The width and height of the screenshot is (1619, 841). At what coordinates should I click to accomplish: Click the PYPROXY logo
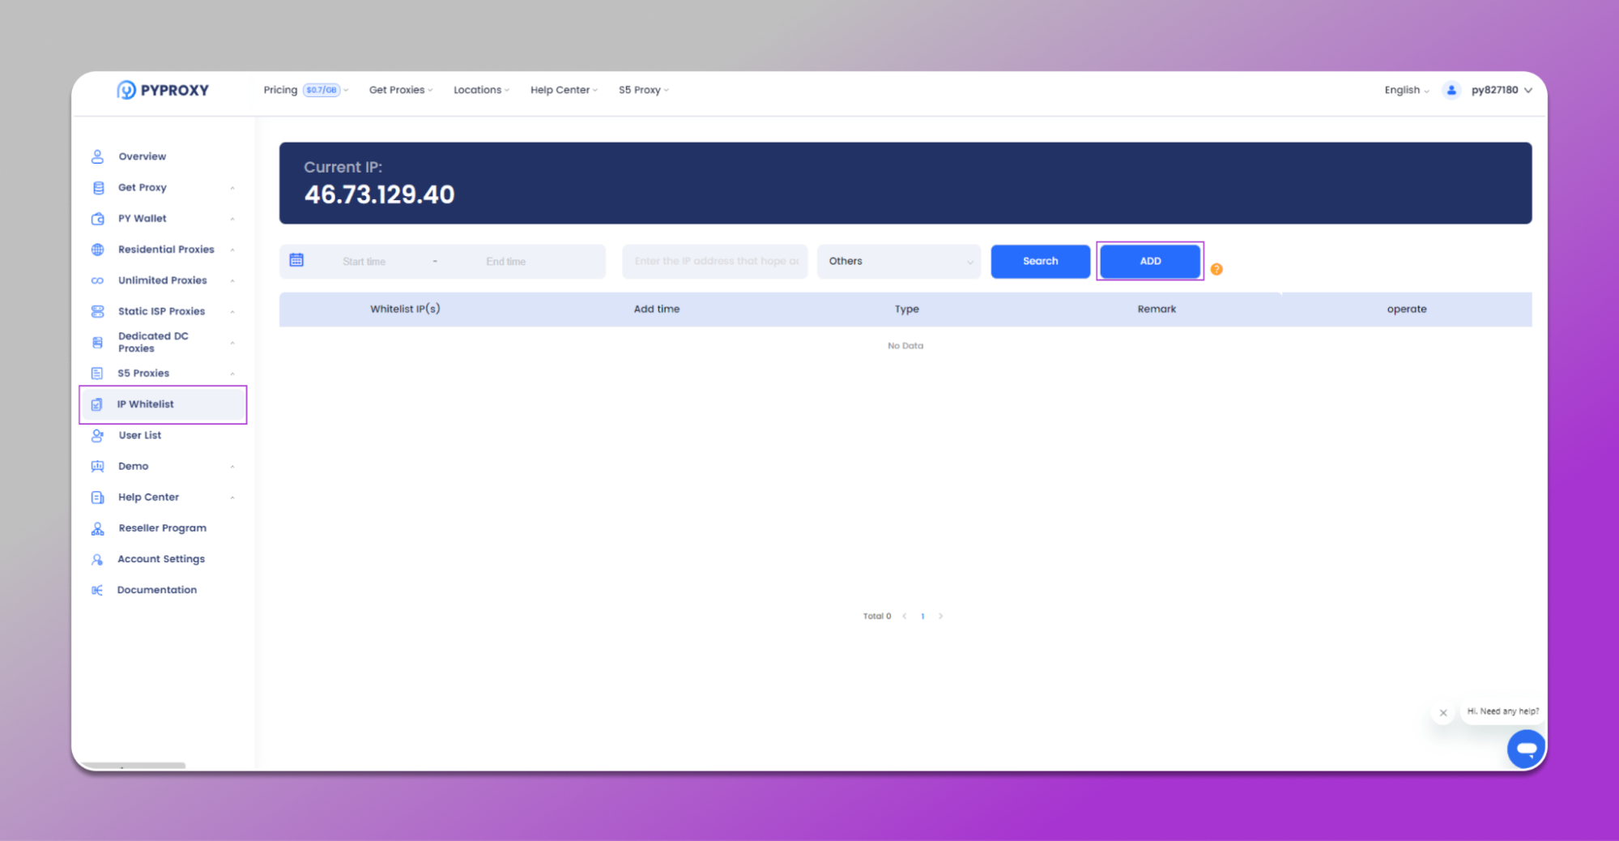coord(163,90)
